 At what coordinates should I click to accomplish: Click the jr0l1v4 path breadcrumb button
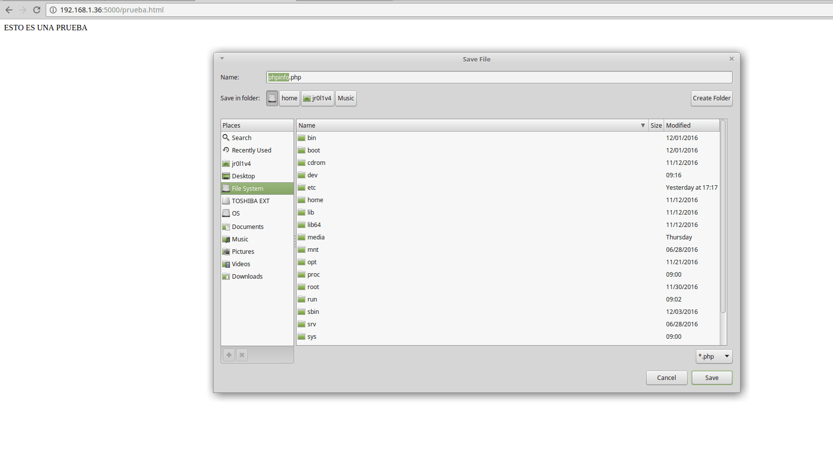[317, 98]
